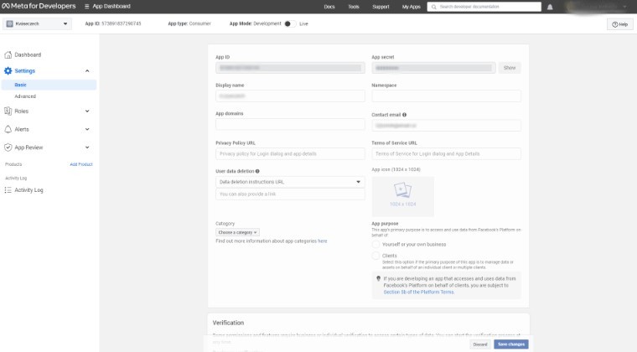Open Activity Log in sidebar
Image resolution: width=637 pixels, height=352 pixels.
28,190
